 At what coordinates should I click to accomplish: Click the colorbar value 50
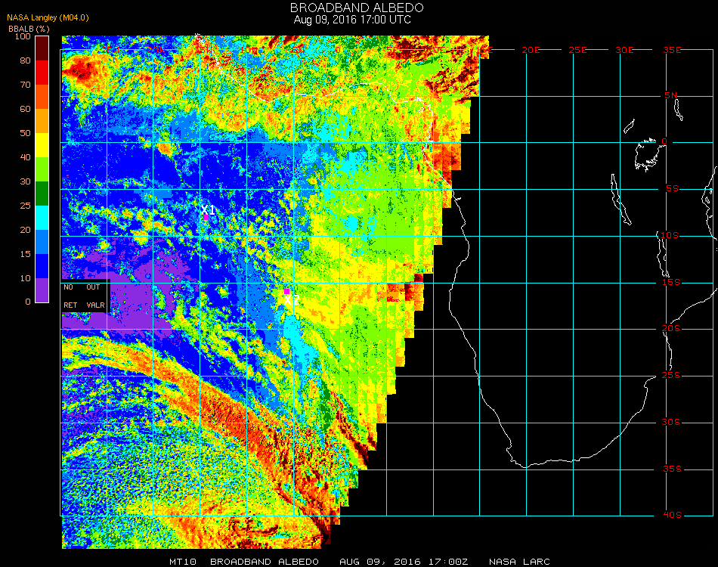(25, 133)
